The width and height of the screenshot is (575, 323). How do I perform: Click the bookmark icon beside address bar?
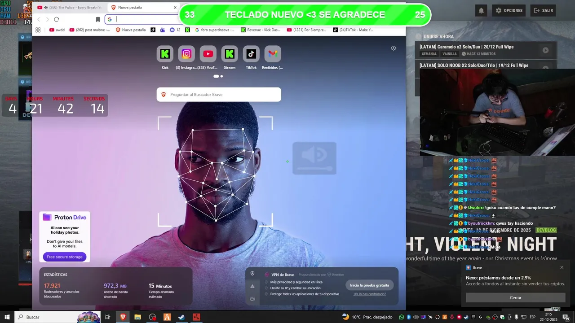(x=97, y=19)
